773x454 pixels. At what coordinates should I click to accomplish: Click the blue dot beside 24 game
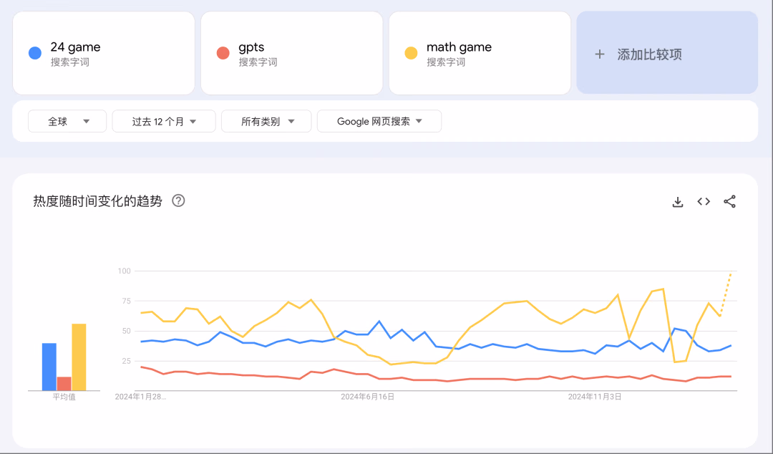(x=35, y=53)
